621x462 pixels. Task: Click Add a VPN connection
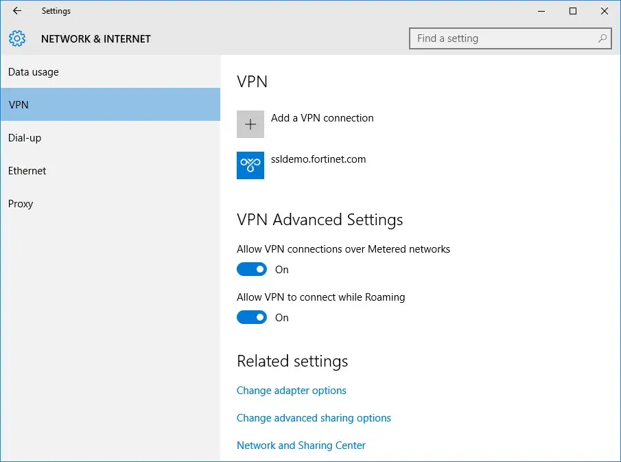(323, 117)
